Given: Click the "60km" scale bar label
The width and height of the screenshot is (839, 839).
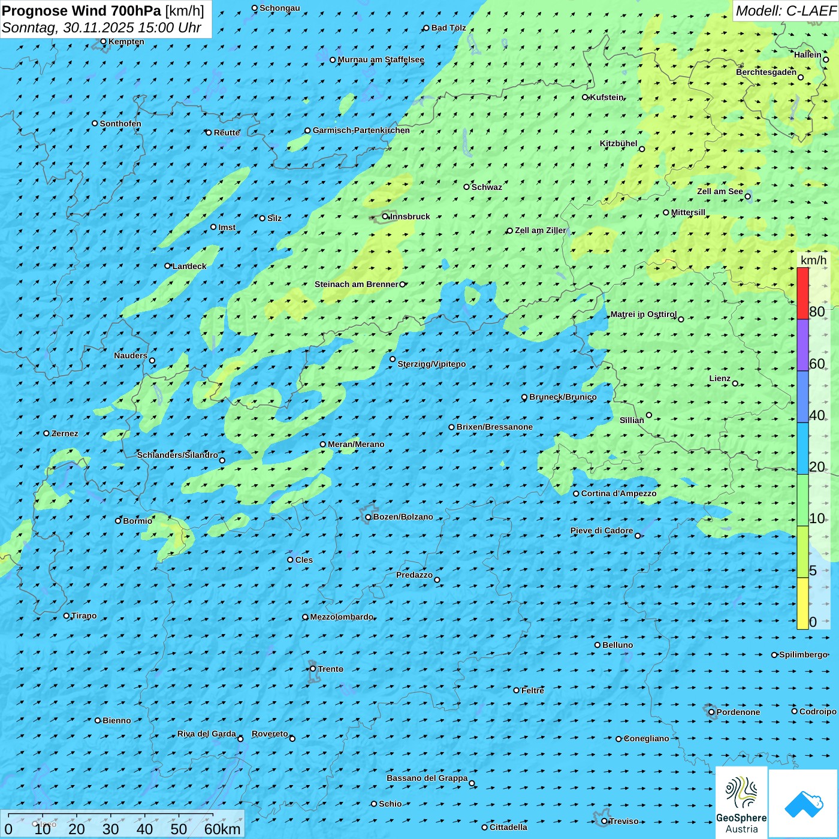Looking at the screenshot, I should (x=222, y=829).
